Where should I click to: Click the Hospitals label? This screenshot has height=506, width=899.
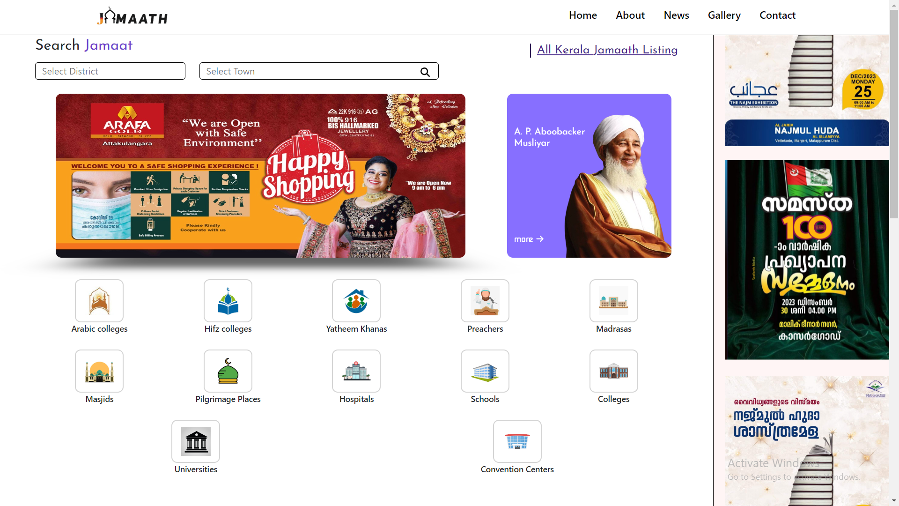(356, 399)
